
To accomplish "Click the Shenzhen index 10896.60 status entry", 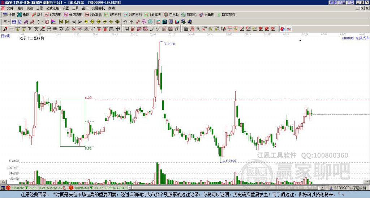I will click(x=98, y=188).
